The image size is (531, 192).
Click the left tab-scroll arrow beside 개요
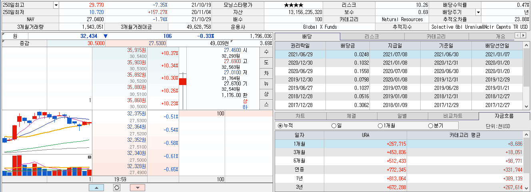pyautogui.click(x=518, y=36)
